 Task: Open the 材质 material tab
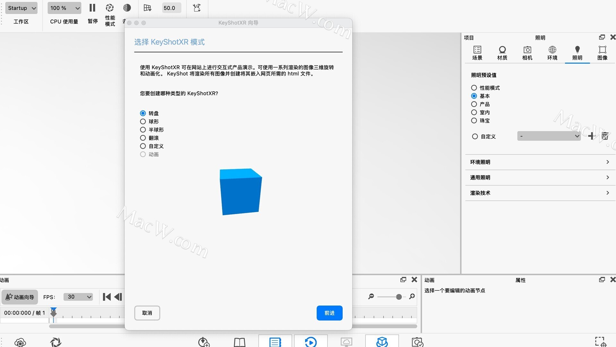(x=502, y=53)
